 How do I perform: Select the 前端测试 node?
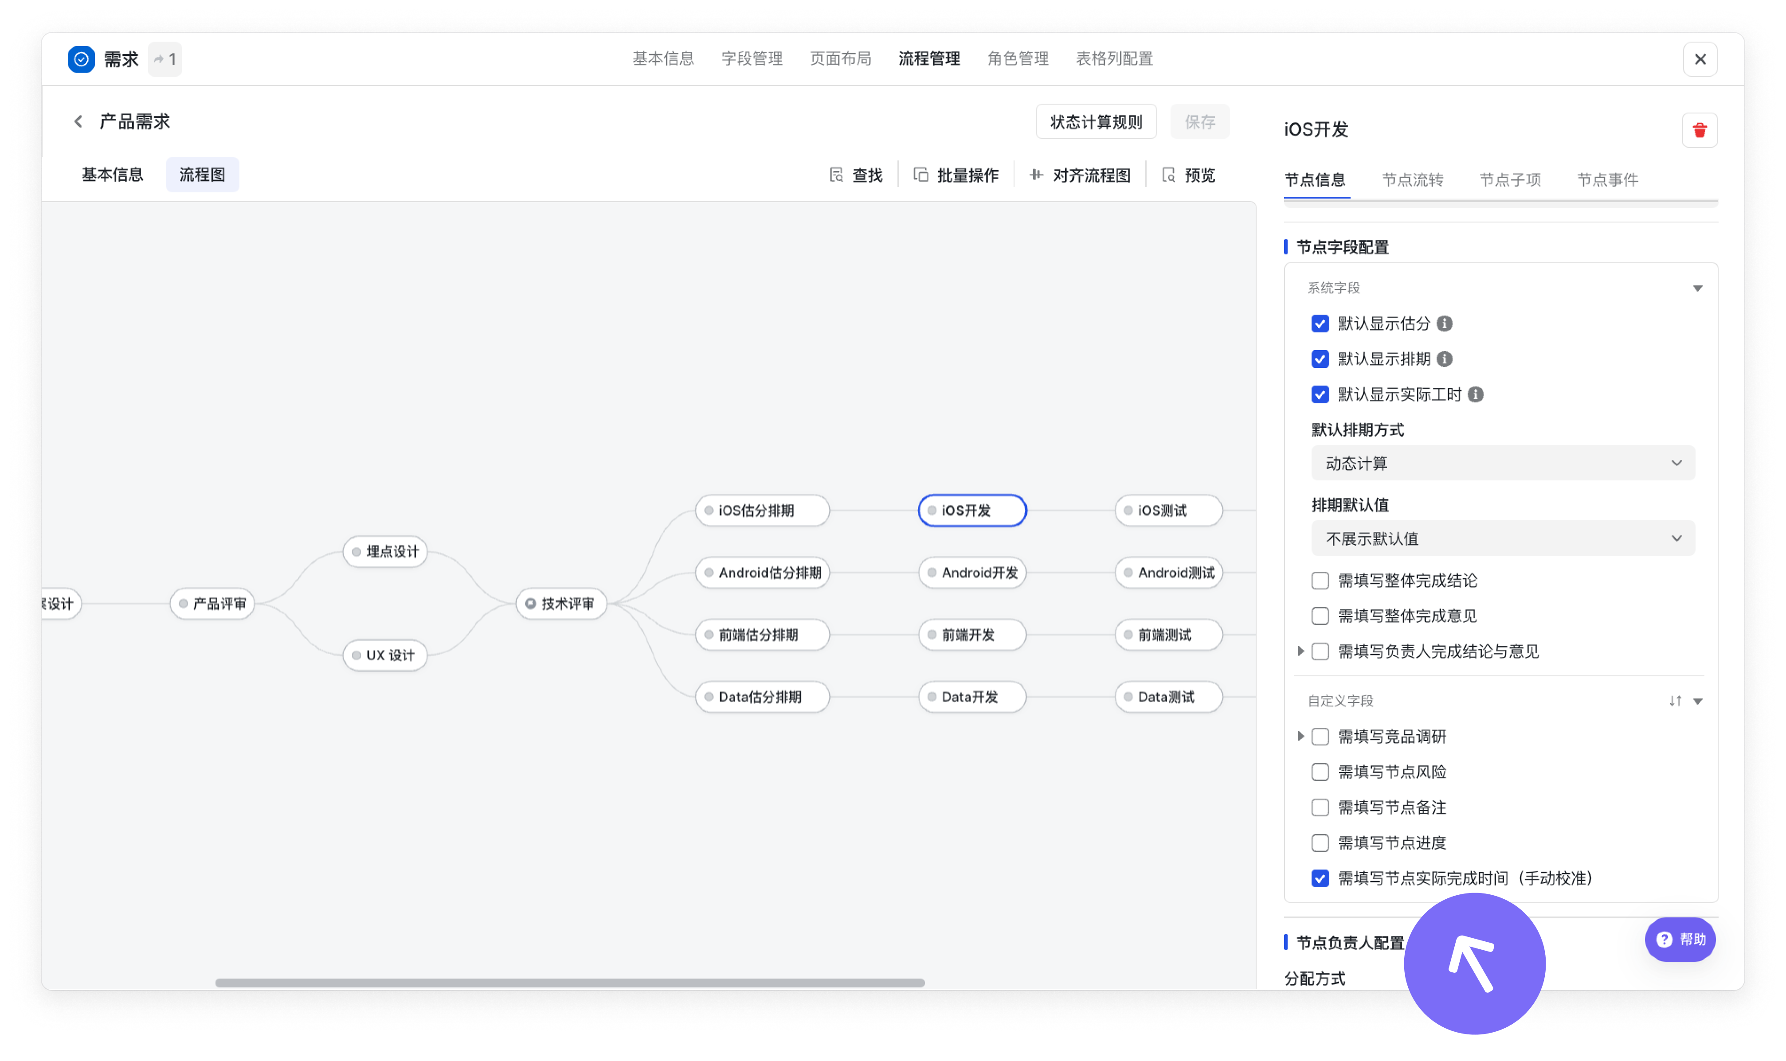(1168, 635)
